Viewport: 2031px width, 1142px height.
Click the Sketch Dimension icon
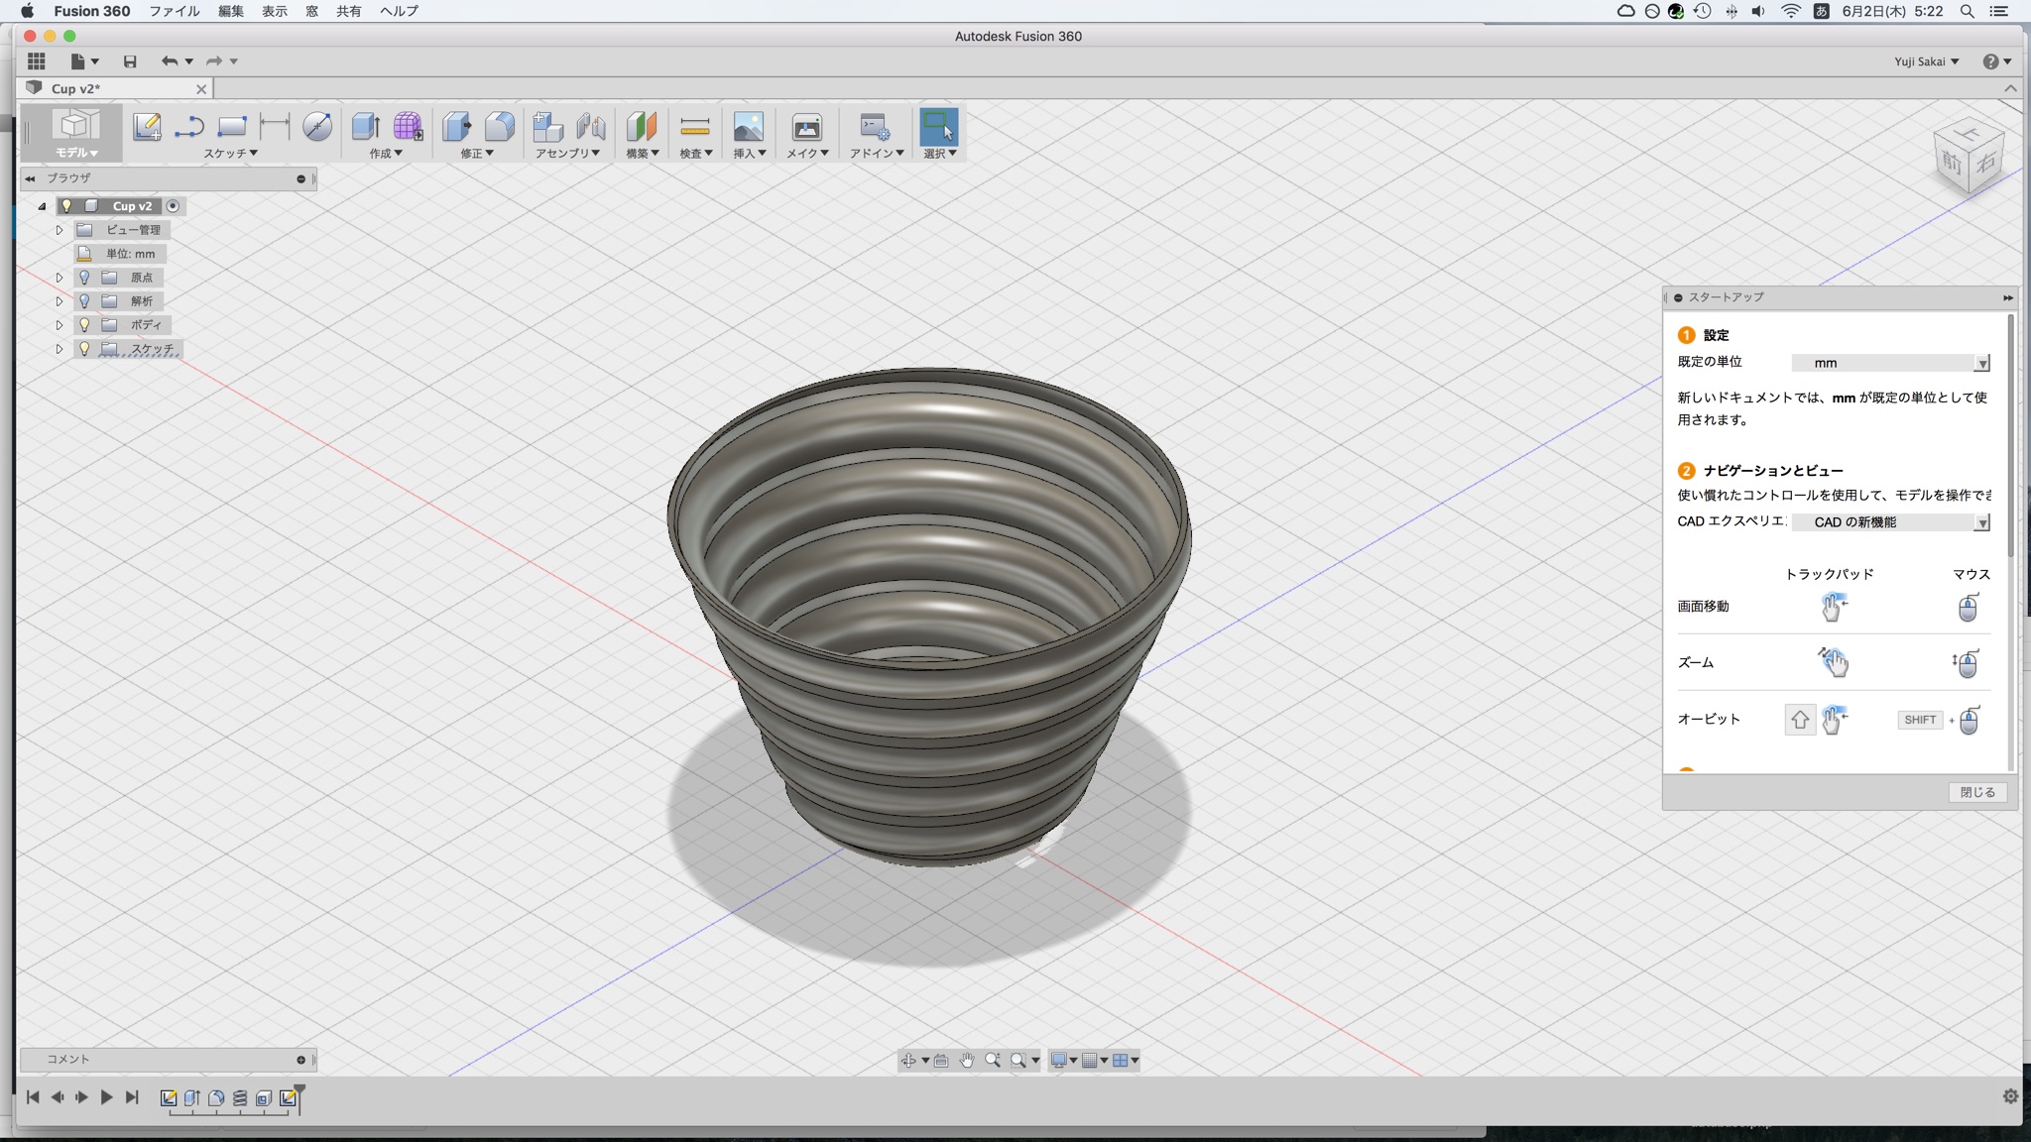pyautogui.click(x=274, y=126)
